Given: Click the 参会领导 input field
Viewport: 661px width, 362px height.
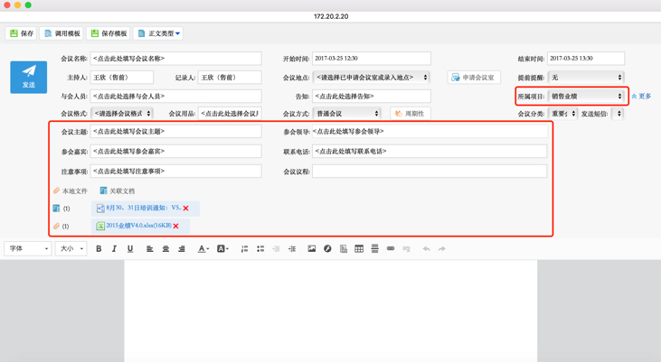Looking at the screenshot, I should tap(430, 131).
